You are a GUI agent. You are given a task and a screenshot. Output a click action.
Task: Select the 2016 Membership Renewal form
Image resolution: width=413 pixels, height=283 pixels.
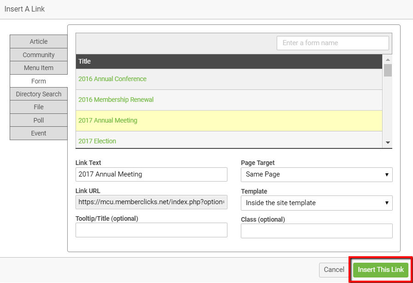116,100
